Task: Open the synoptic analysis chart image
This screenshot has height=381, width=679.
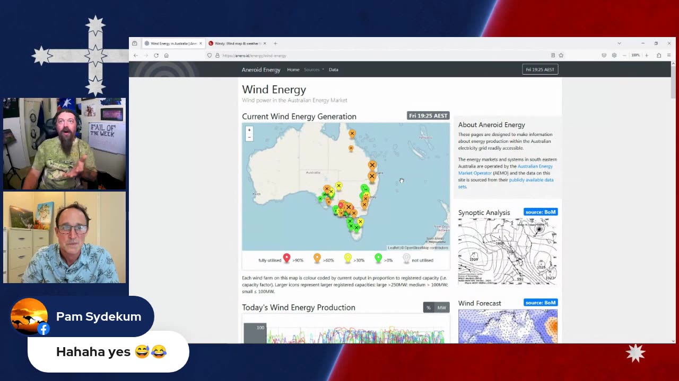Action: point(508,252)
